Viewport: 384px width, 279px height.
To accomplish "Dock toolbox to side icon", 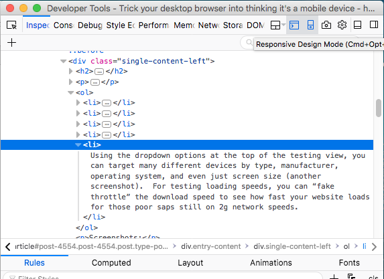I will pyautogui.click(x=374, y=25).
